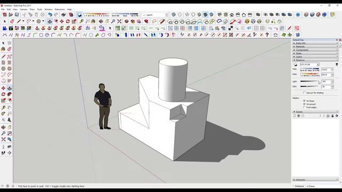Expand the Components panel
The image size is (342, 192).
(315, 50)
